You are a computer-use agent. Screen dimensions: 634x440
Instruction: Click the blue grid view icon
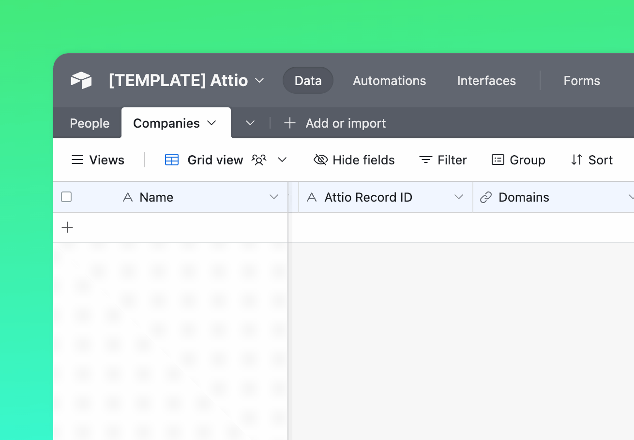pyautogui.click(x=172, y=160)
